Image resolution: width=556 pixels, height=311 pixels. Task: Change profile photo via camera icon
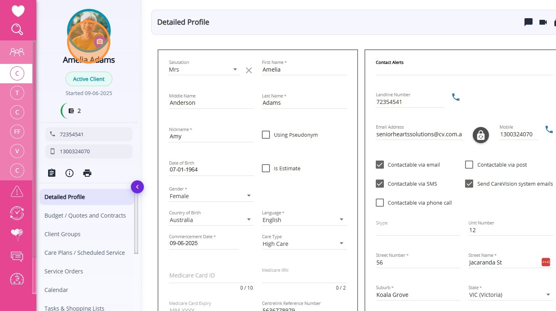coord(99,41)
